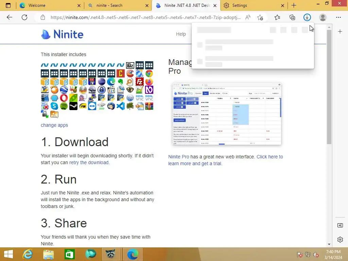Open Windows Store from taskbar
The width and height of the screenshot is (348, 261).
[69, 254]
